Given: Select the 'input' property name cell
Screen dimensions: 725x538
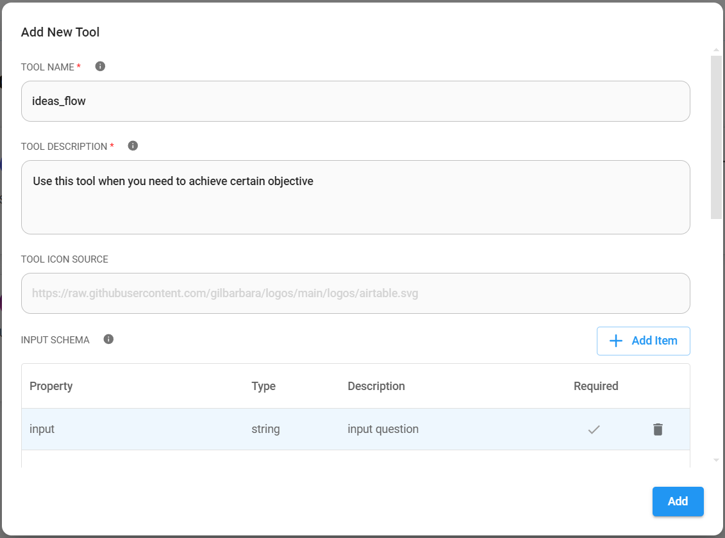Looking at the screenshot, I should [42, 429].
